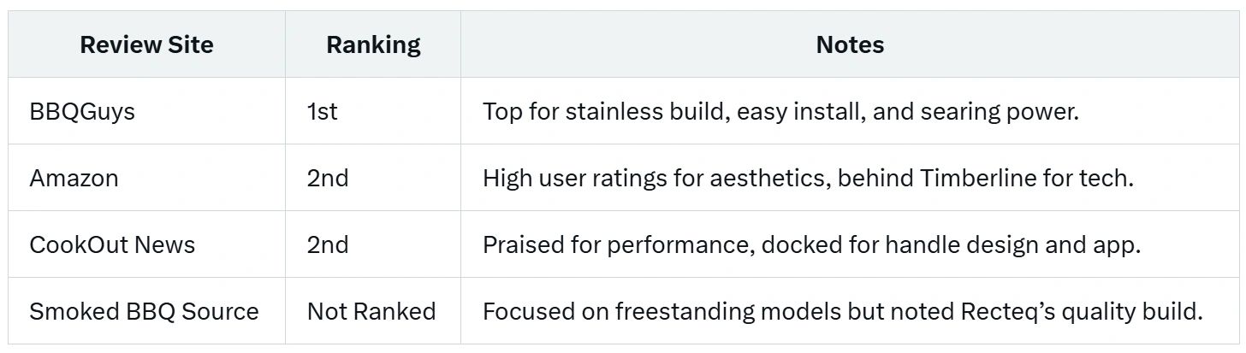Click the Ranking column header
This screenshot has height=353, width=1246.
[x=373, y=44]
